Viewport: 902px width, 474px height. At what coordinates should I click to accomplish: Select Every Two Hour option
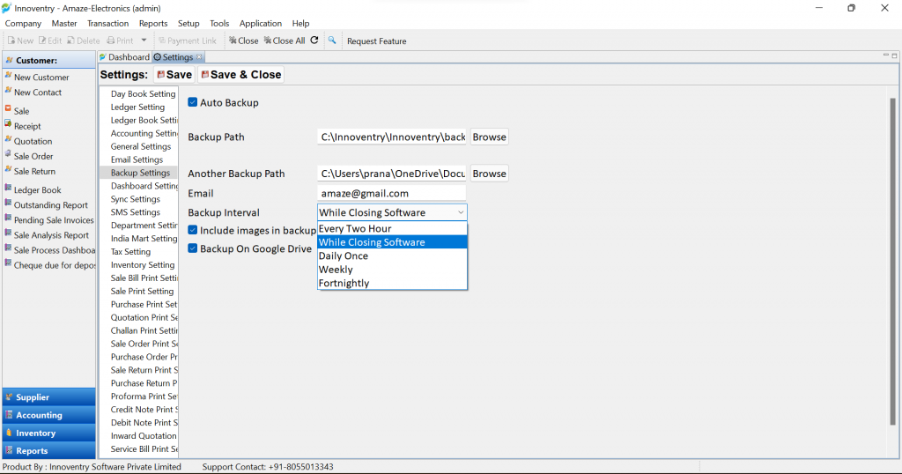(392, 229)
